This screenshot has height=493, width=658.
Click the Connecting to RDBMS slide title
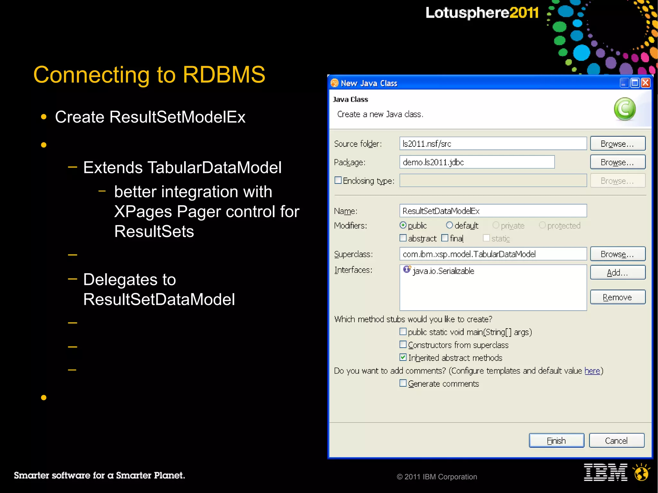149,75
